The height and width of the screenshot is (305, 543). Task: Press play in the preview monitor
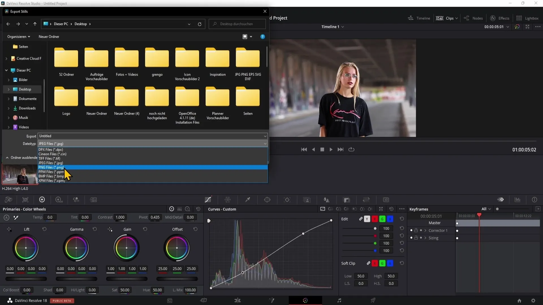331,149
